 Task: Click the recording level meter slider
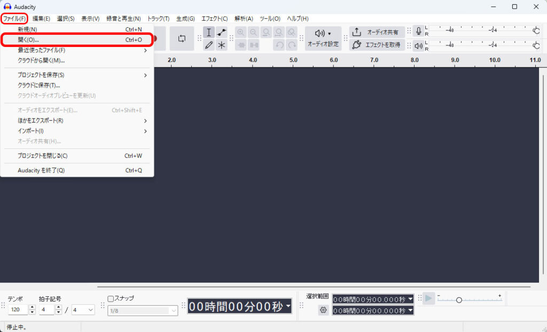pos(537,30)
